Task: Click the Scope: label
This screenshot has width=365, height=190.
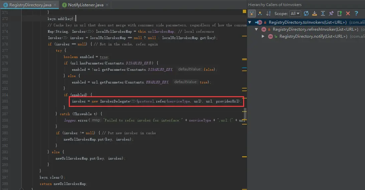Action: pos(281,13)
